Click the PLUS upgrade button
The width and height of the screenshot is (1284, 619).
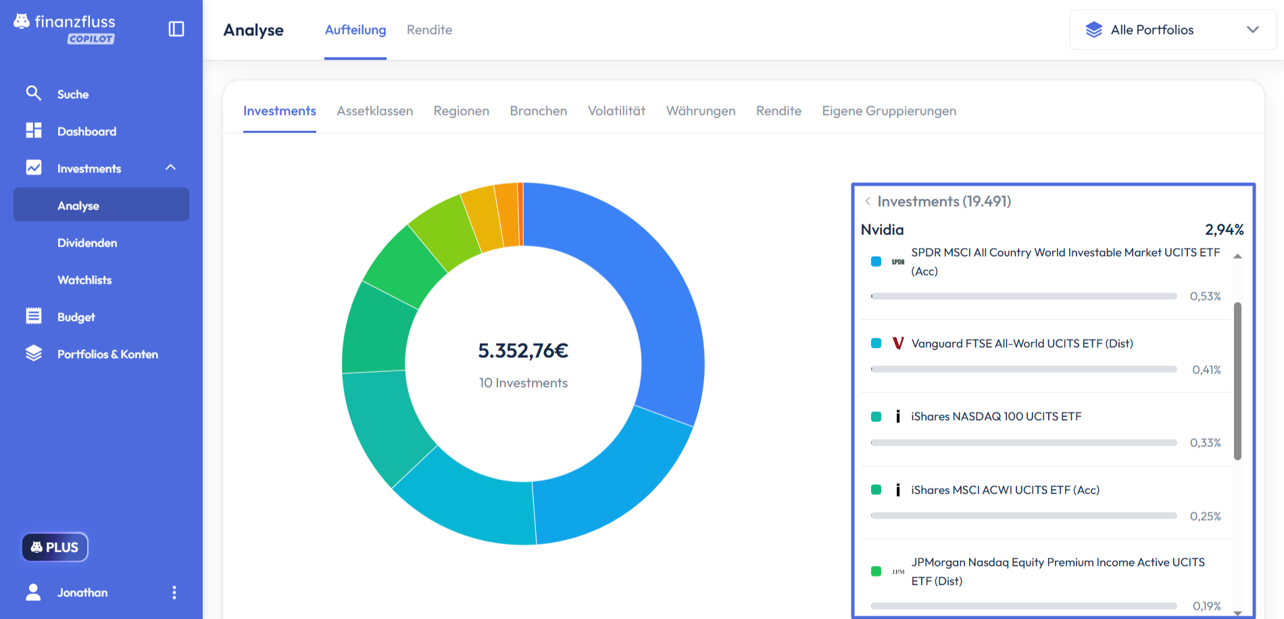tap(55, 547)
